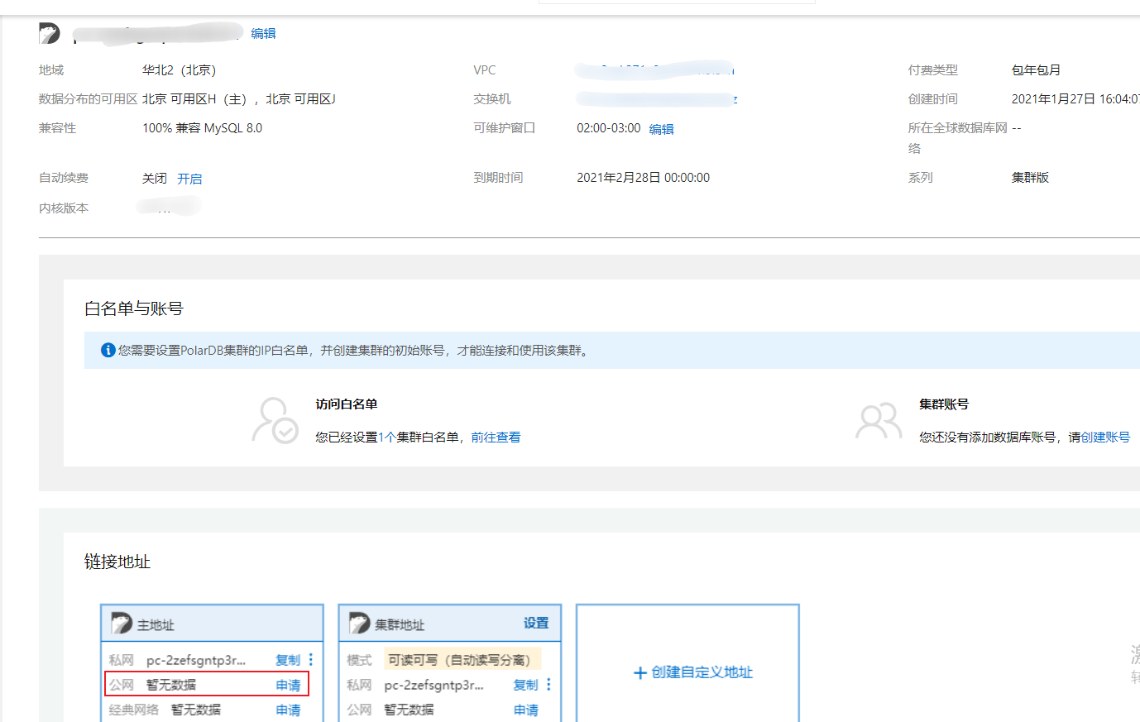Apply for classic network address 申请
Viewport: 1140px width, 722px height.
(288, 710)
